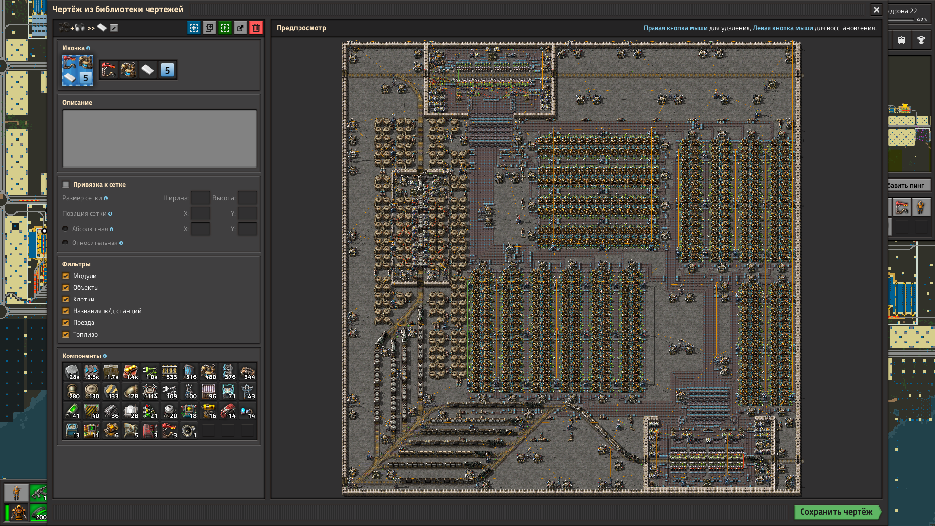Select the first icon slot with the crane

[109, 70]
